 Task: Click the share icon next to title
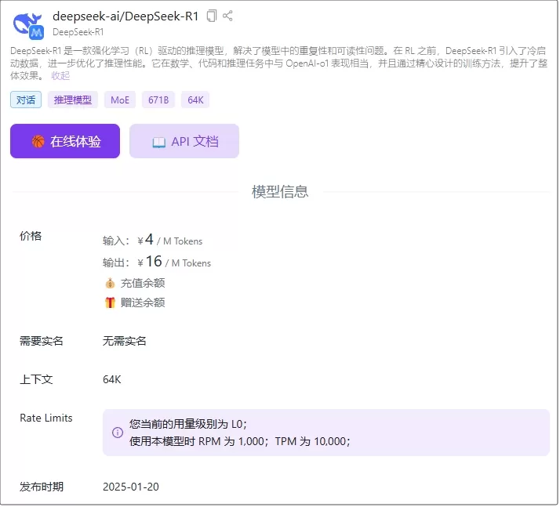tap(227, 16)
